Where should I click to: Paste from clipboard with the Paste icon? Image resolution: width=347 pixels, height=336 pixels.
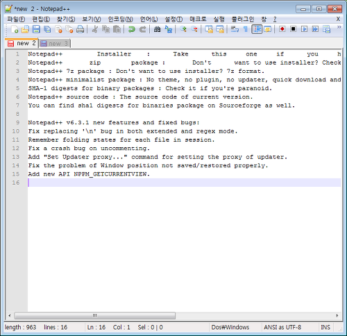click(117, 29)
